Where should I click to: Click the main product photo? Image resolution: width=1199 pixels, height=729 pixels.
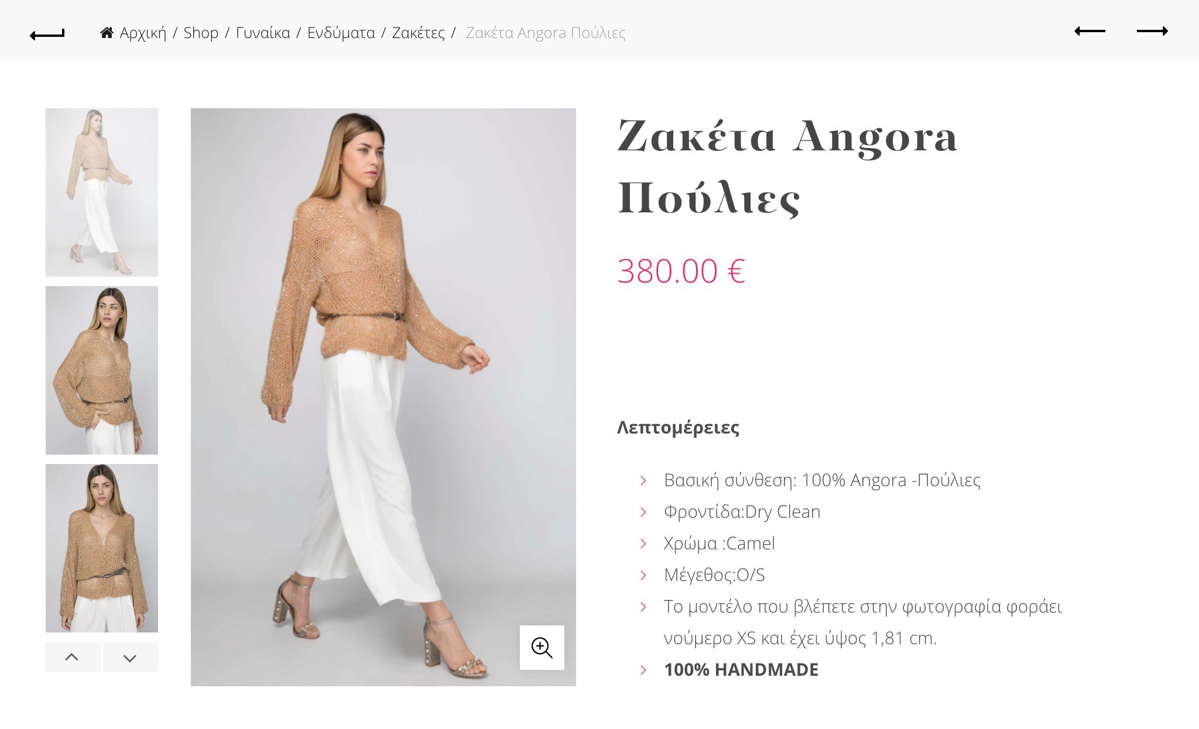pos(383,397)
